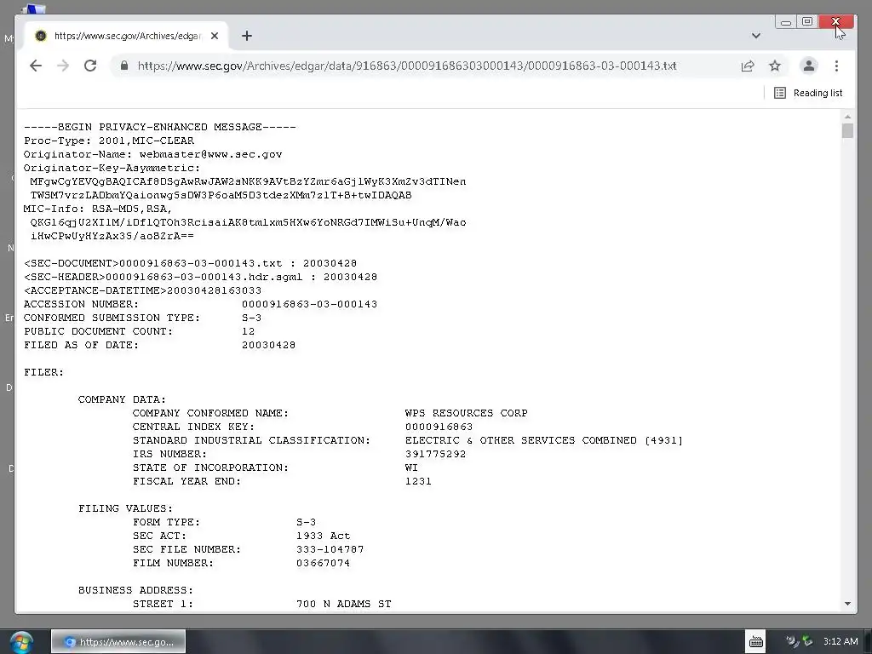Open the Reading list panel

pyautogui.click(x=808, y=93)
